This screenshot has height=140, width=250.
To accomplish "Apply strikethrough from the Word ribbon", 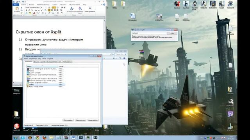I will tap(36, 10).
